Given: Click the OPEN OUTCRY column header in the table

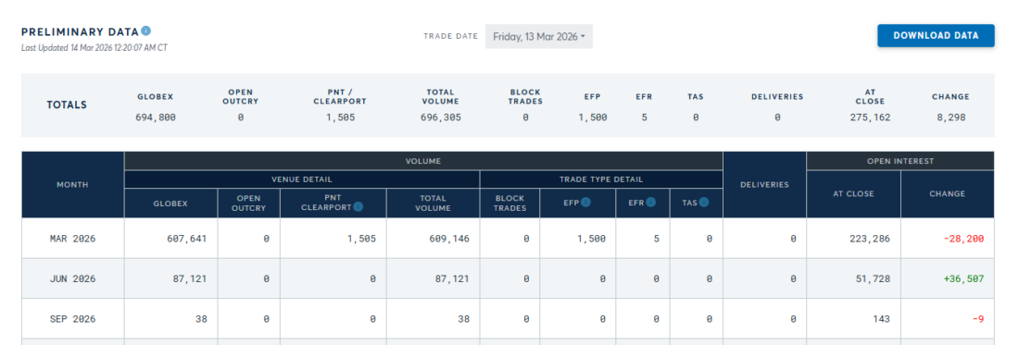Looking at the screenshot, I should (249, 203).
